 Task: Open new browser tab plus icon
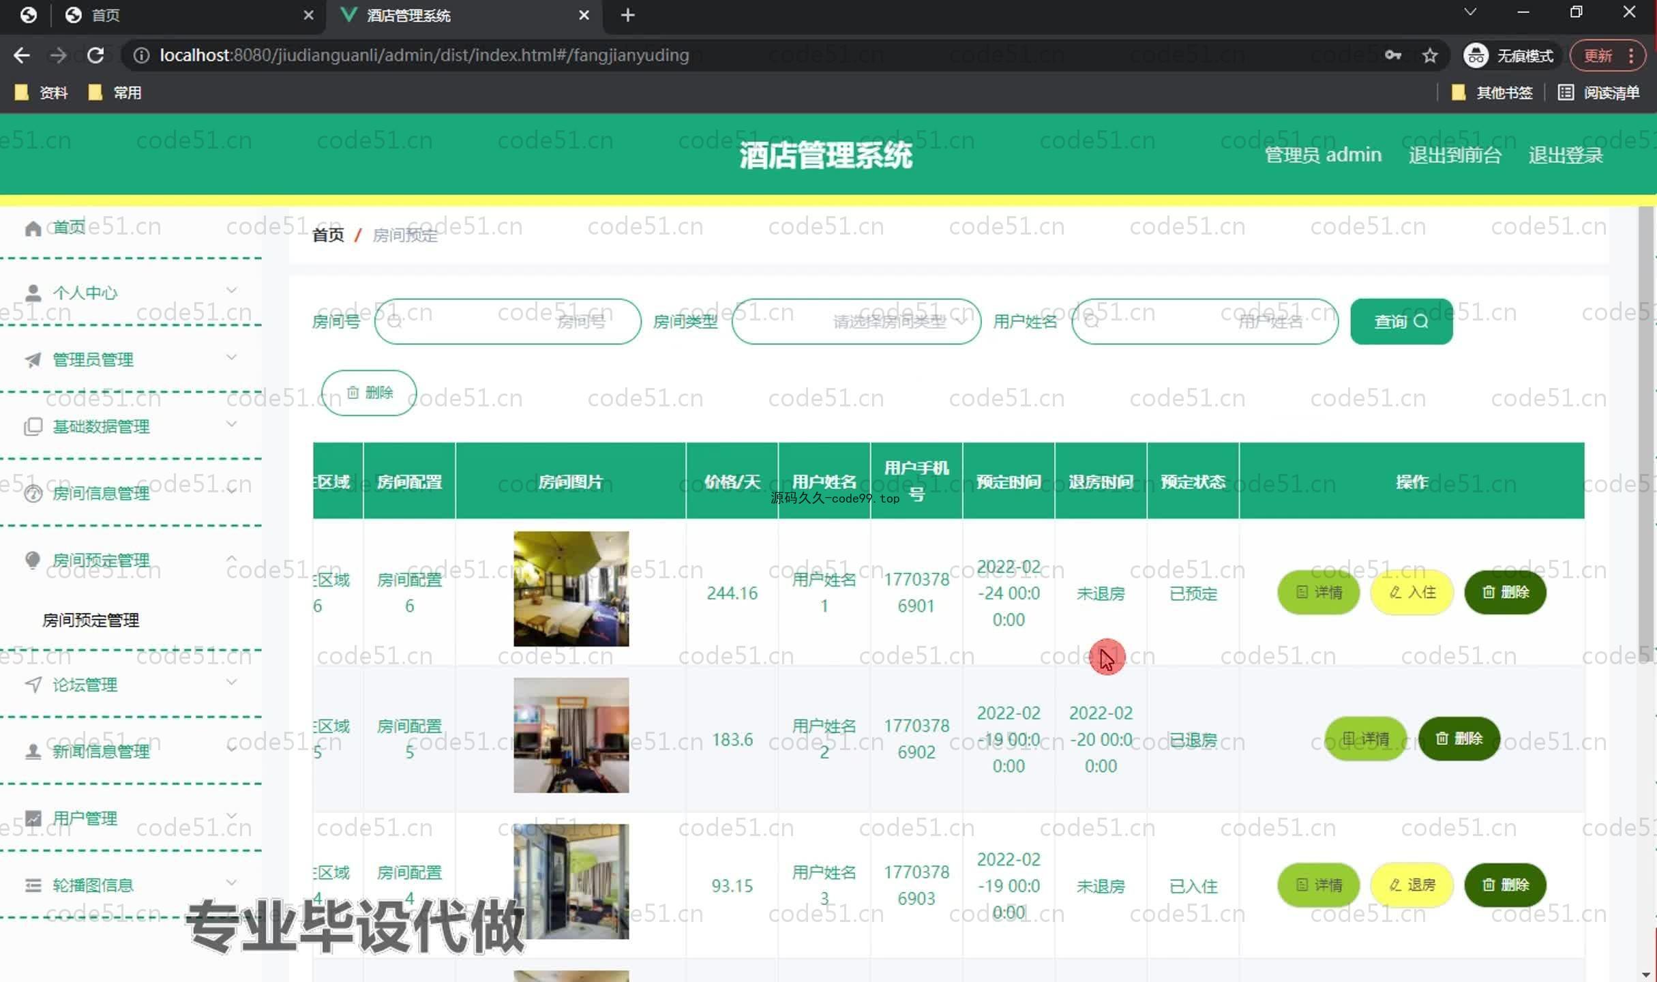pos(628,15)
